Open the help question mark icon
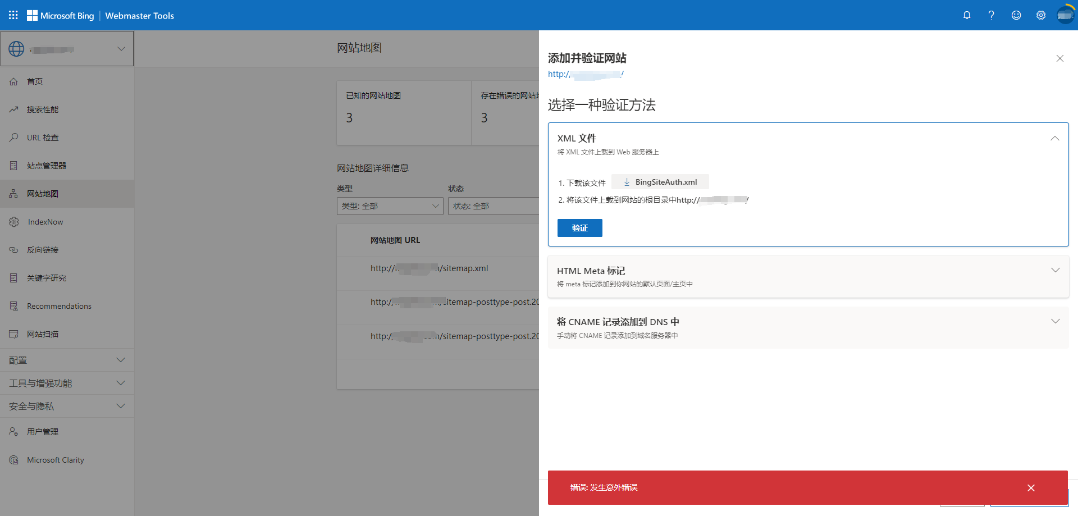The height and width of the screenshot is (516, 1078). point(992,15)
